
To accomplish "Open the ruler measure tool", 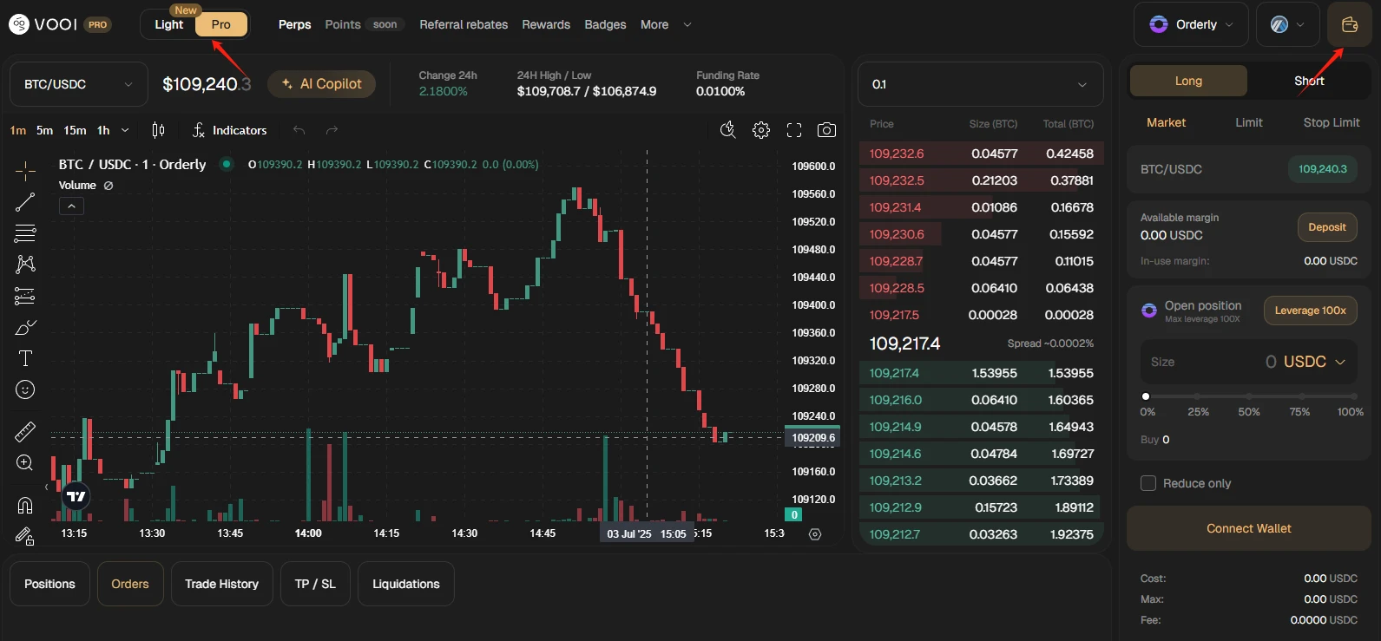I will coord(25,431).
